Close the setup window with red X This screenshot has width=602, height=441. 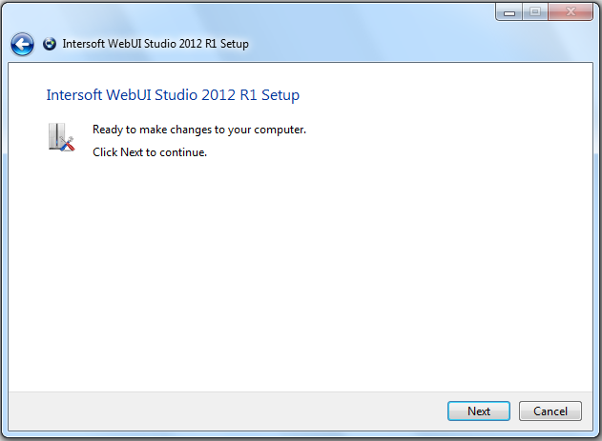[571, 11]
